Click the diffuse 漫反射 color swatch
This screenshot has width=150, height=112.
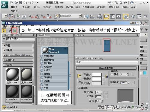(97, 79)
